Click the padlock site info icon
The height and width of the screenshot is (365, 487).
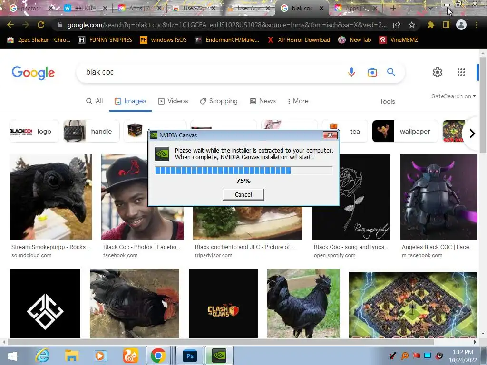coord(59,25)
